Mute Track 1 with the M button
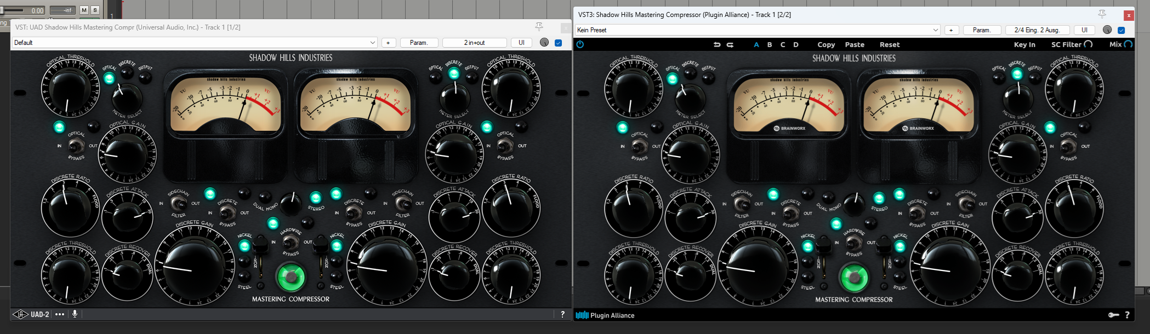The width and height of the screenshot is (1150, 334). pos(84,10)
